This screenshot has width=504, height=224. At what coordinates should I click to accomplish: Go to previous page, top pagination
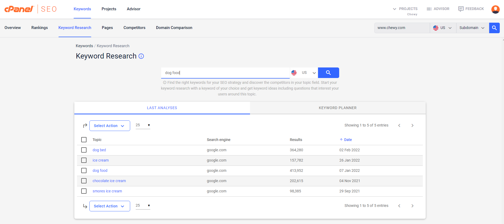coord(399,125)
